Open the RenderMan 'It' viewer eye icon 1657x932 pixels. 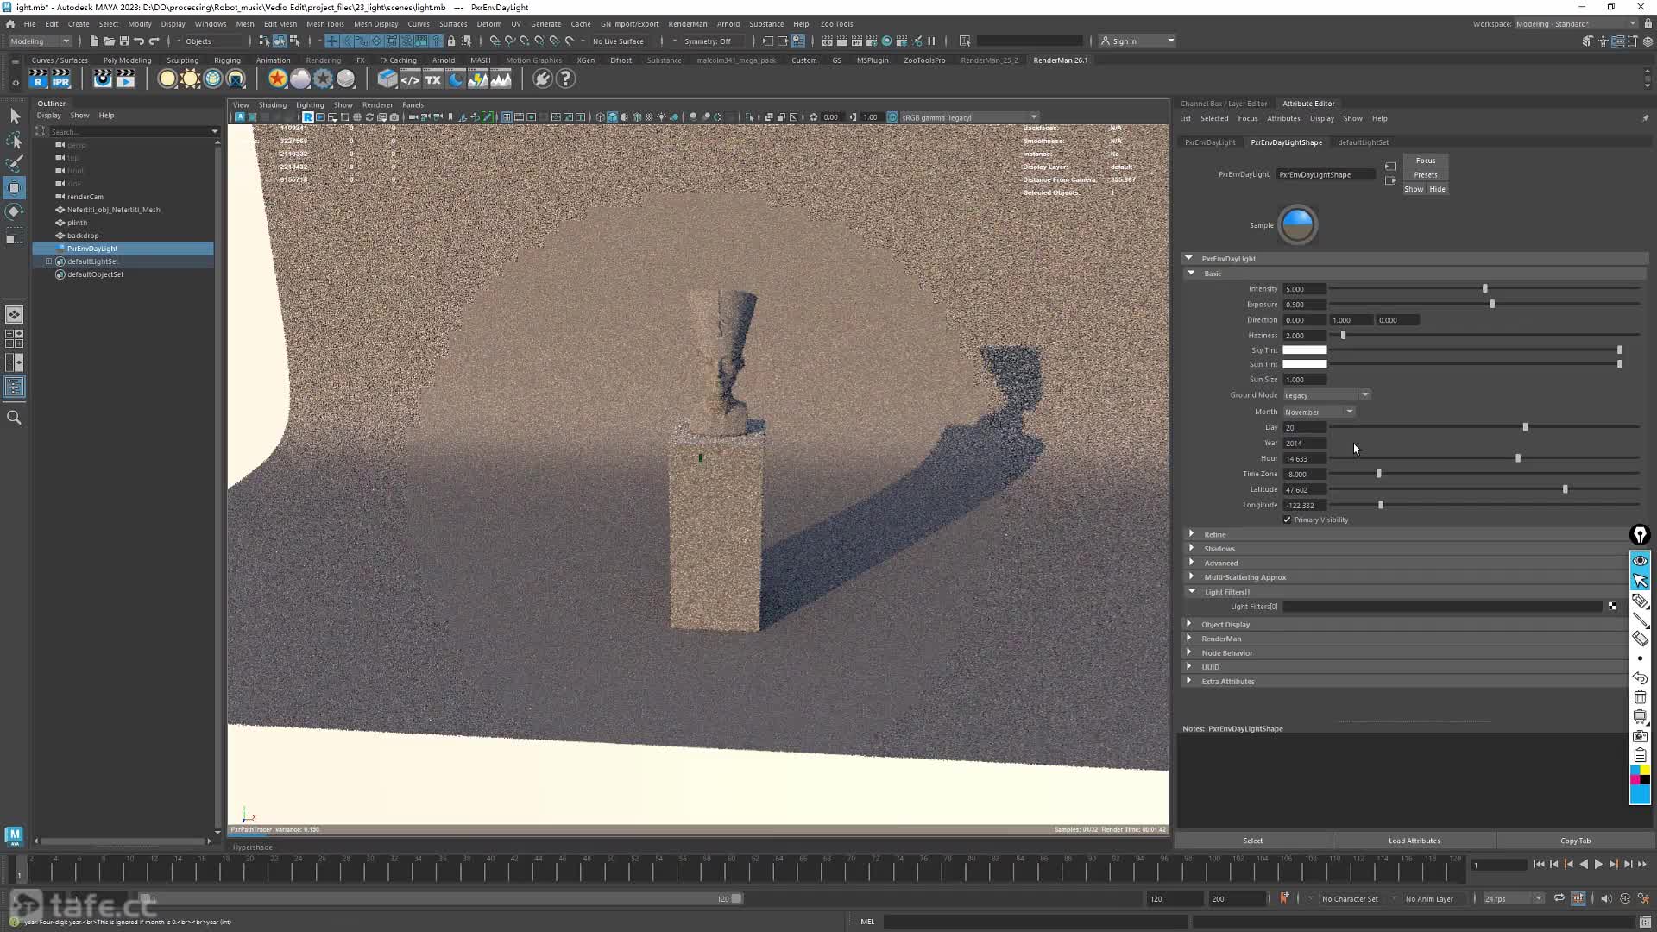tap(103, 79)
